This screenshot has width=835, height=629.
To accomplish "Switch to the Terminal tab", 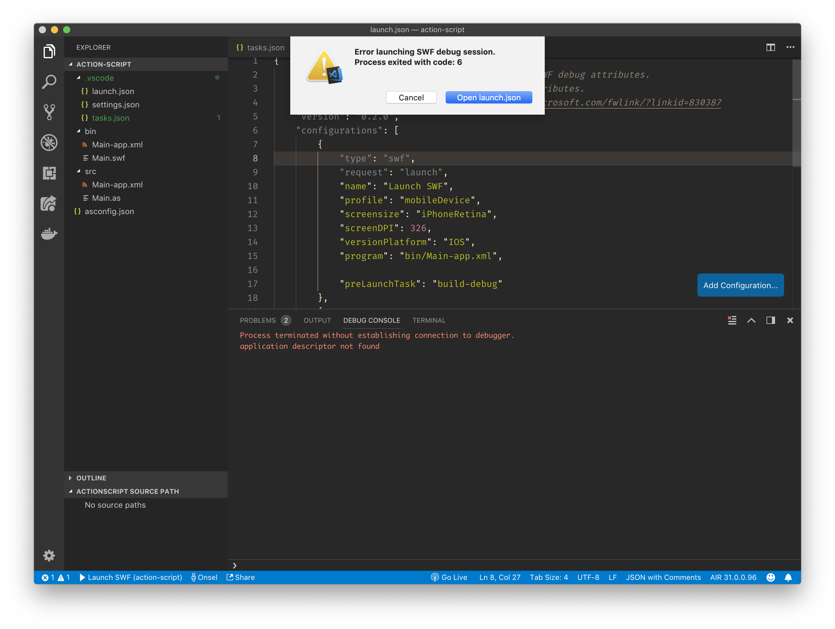I will [428, 320].
